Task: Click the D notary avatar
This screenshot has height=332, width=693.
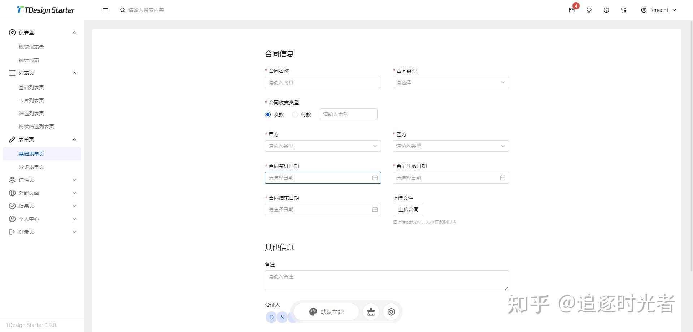Action: (271, 317)
